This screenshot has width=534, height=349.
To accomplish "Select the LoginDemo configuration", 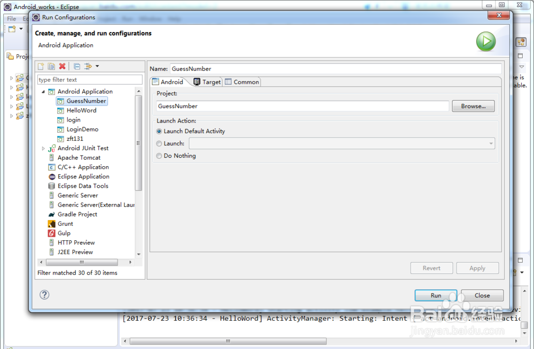I will tap(78, 129).
